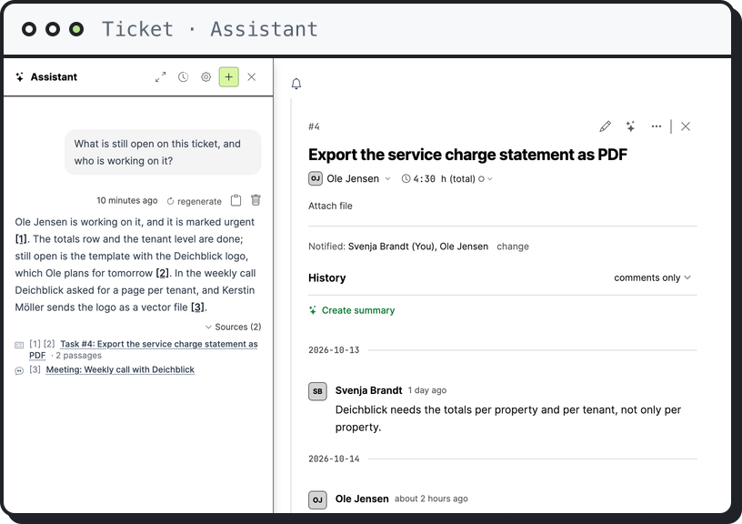Viewport: 742px width, 524px height.
Task: Open source Meeting: Weekly call with Deichblick
Action: [120, 369]
